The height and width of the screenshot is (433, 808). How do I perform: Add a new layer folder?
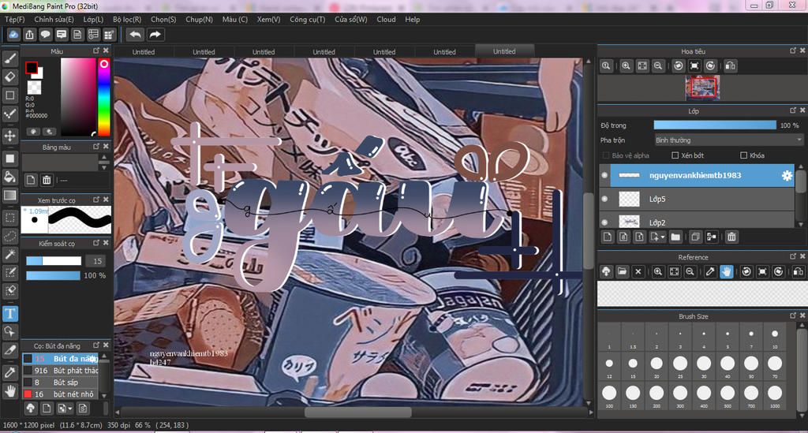(x=675, y=237)
